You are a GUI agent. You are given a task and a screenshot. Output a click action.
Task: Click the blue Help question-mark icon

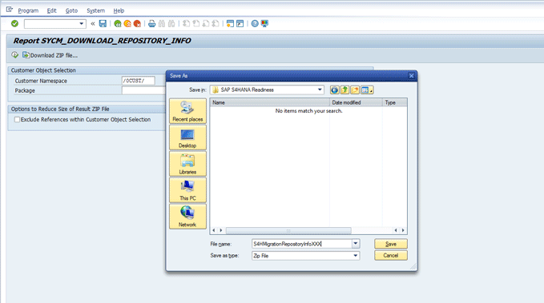pyautogui.click(x=255, y=23)
